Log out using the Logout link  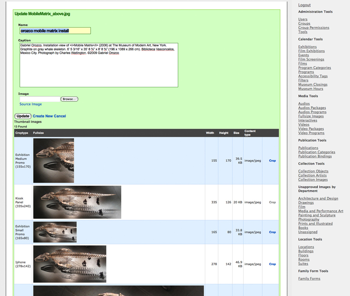(x=304, y=5)
